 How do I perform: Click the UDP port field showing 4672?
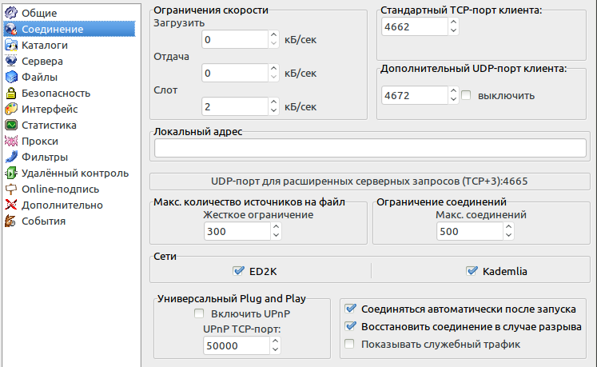click(415, 95)
